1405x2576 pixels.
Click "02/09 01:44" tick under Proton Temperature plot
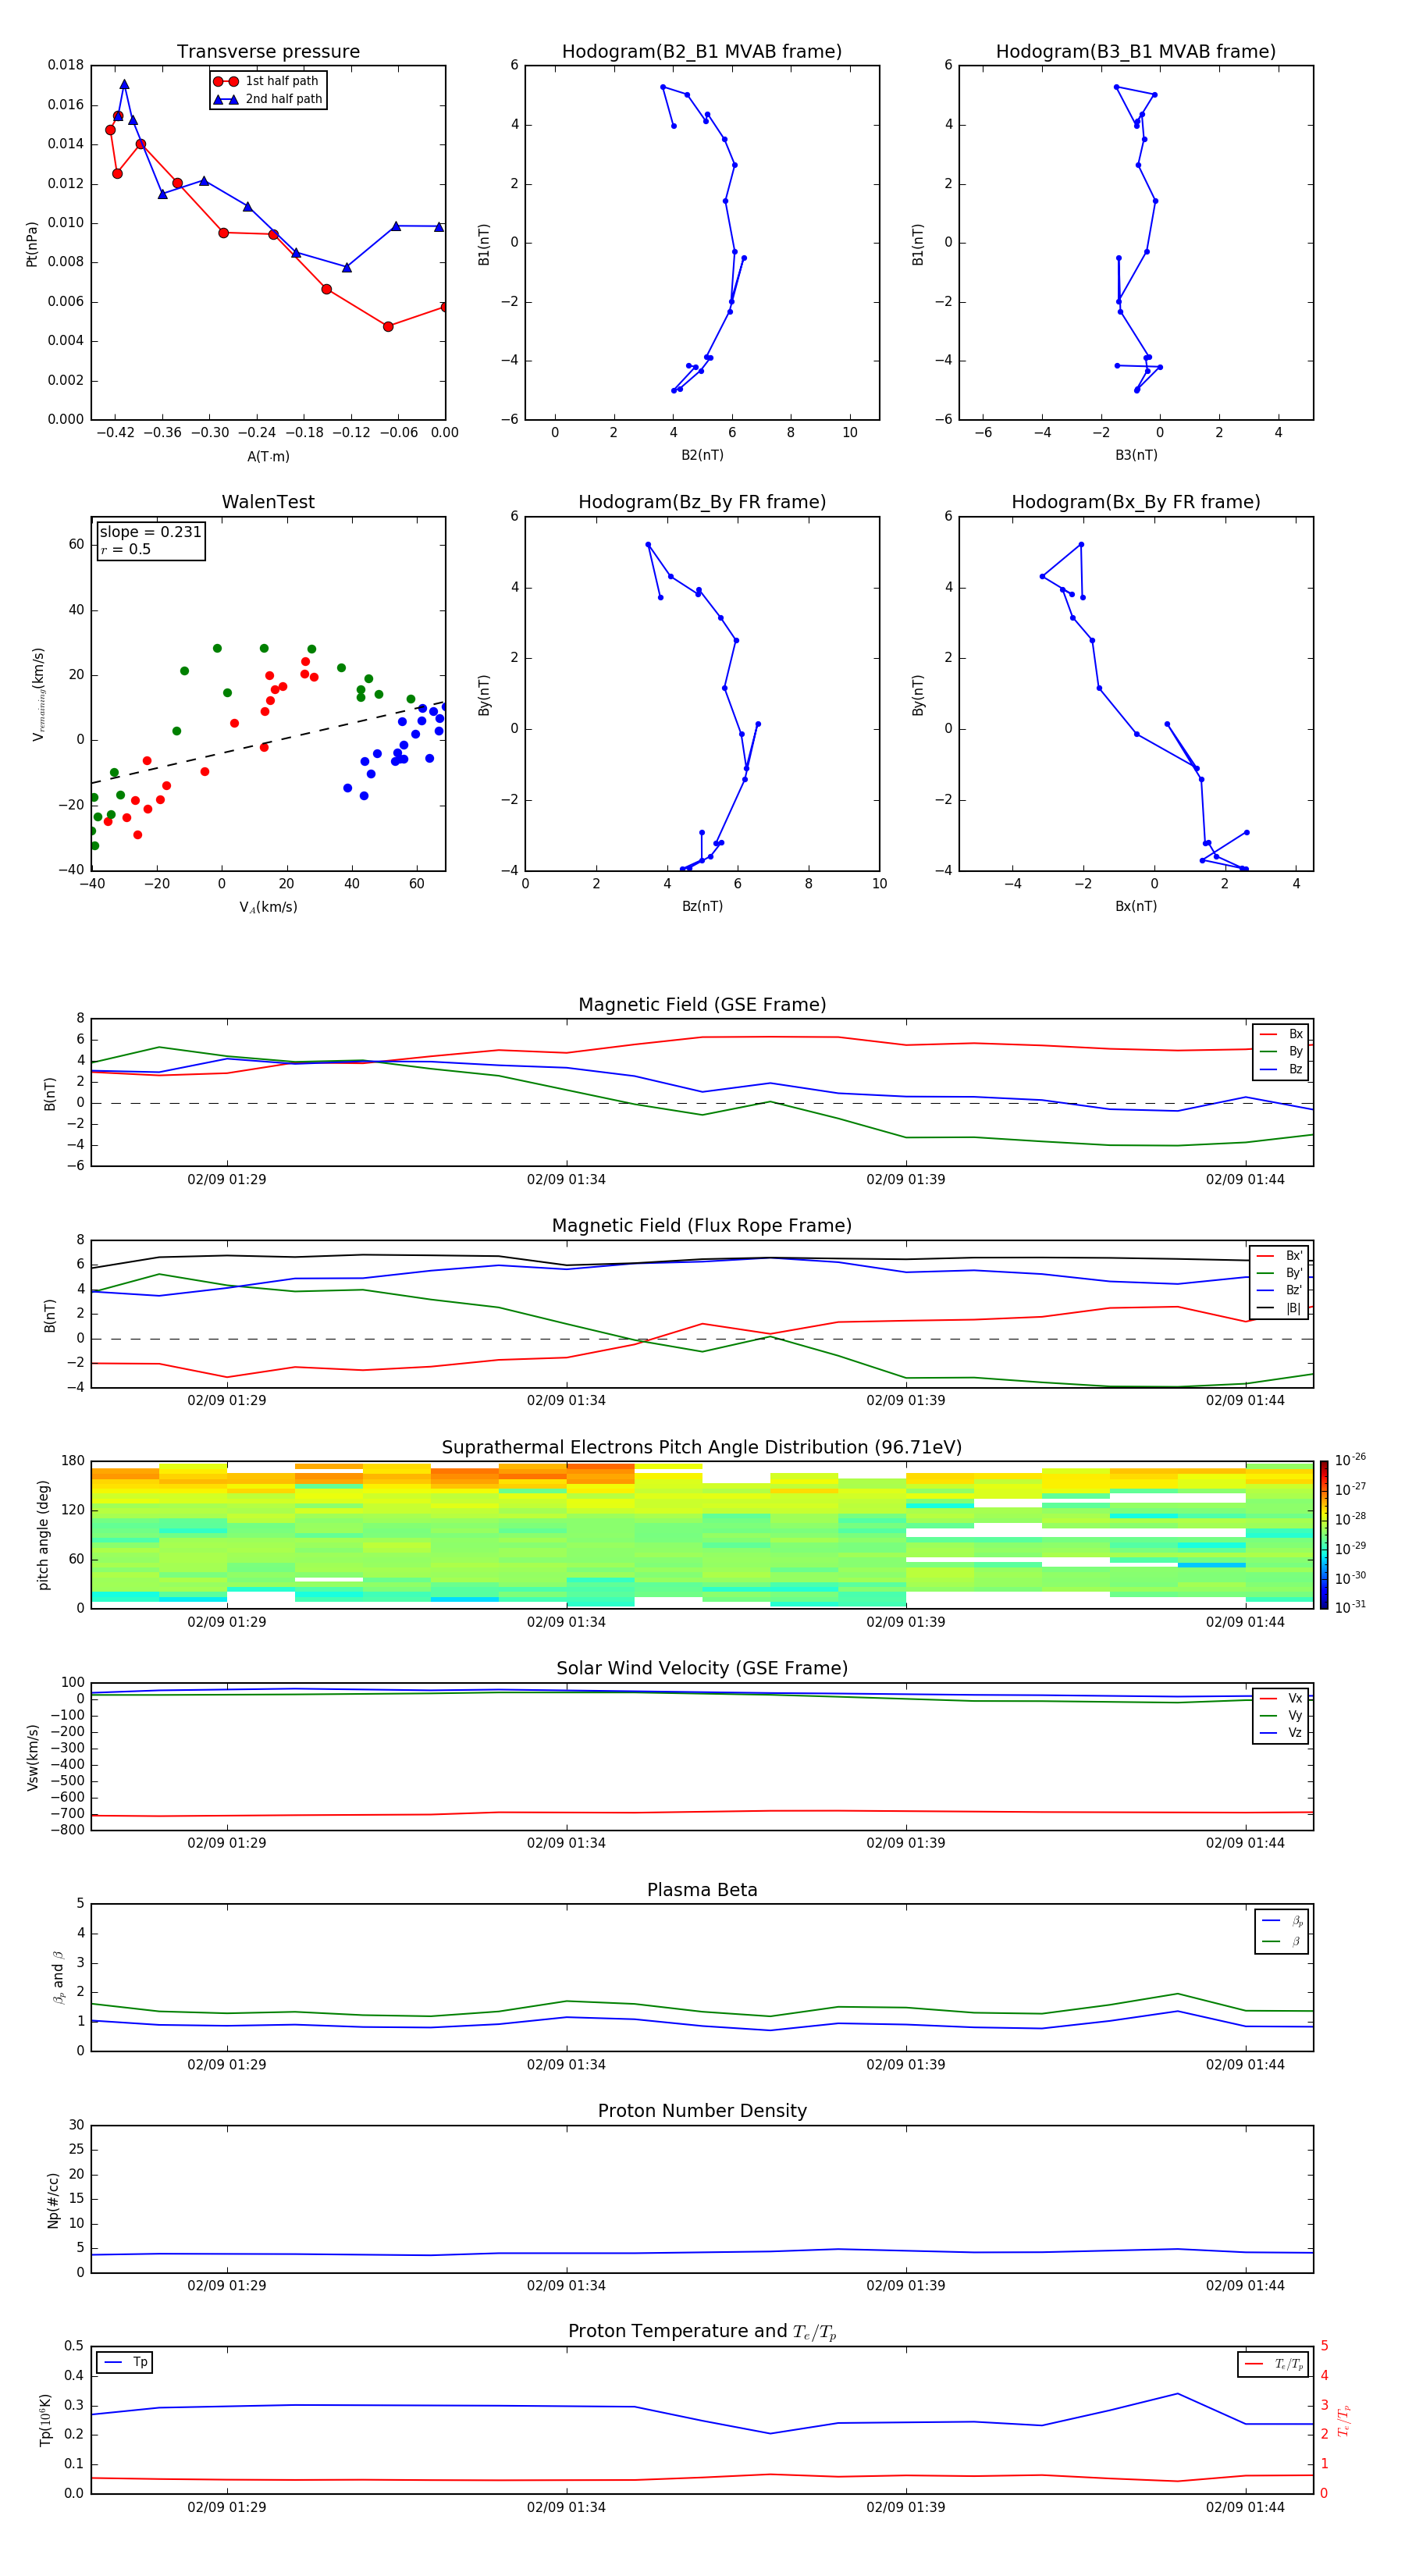[1245, 2508]
